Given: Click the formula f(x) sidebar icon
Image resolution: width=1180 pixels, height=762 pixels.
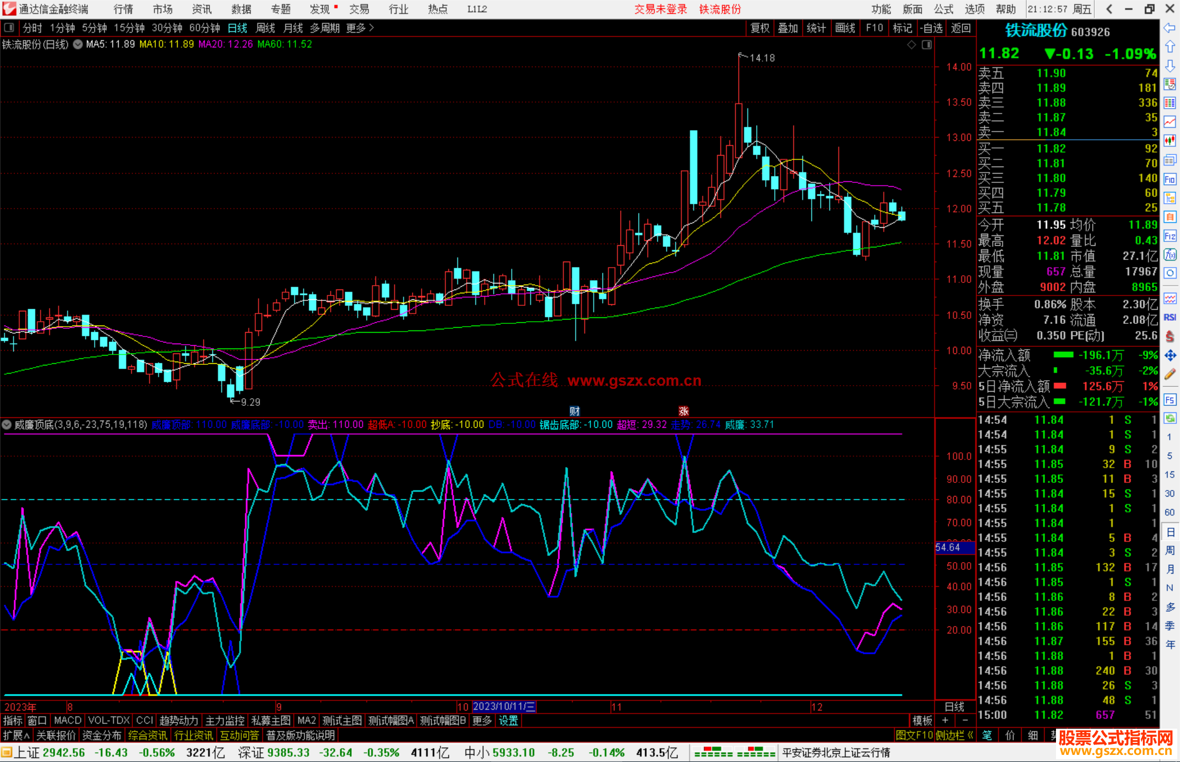Looking at the screenshot, I should coord(1170,255).
